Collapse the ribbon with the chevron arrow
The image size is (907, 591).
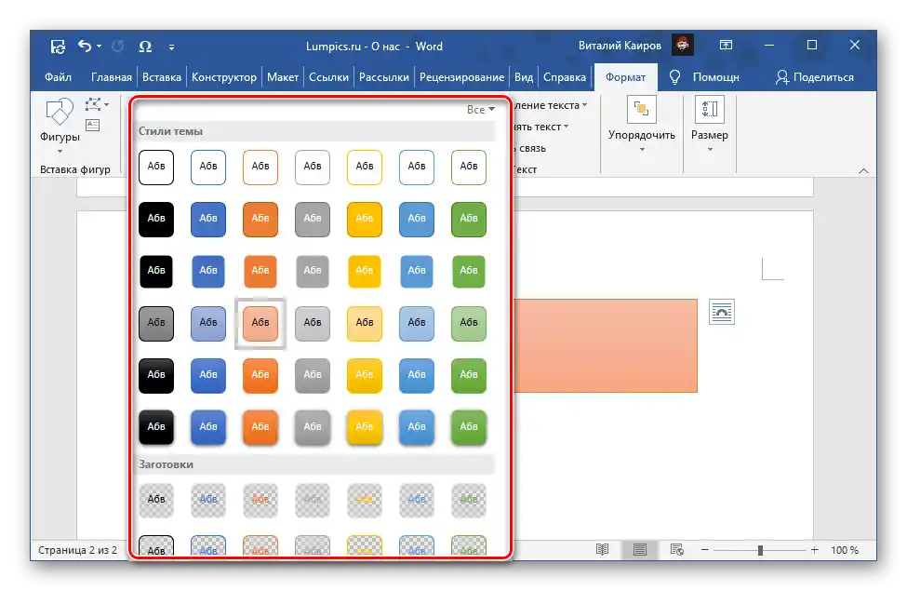tap(863, 170)
